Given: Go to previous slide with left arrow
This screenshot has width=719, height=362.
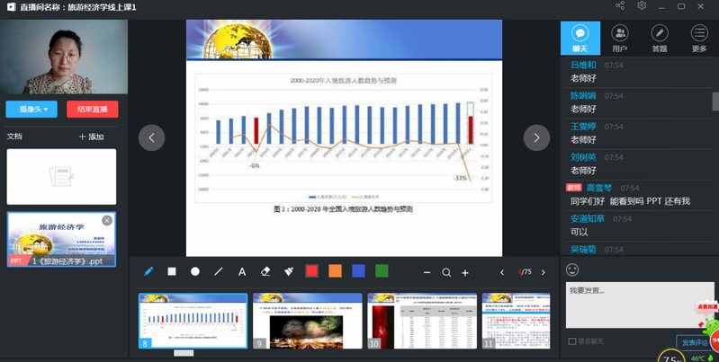Looking at the screenshot, I should click(x=151, y=137).
